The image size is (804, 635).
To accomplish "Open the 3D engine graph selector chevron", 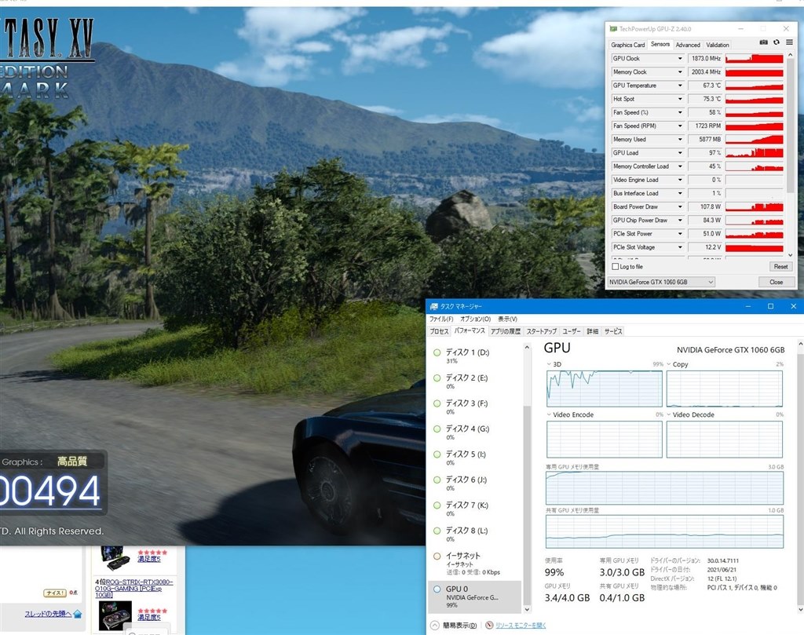I will (549, 364).
